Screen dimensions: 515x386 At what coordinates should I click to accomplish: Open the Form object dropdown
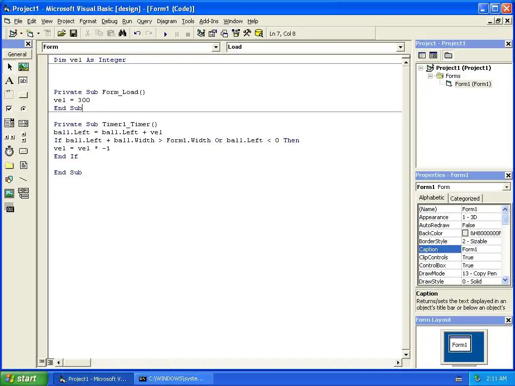(x=216, y=47)
